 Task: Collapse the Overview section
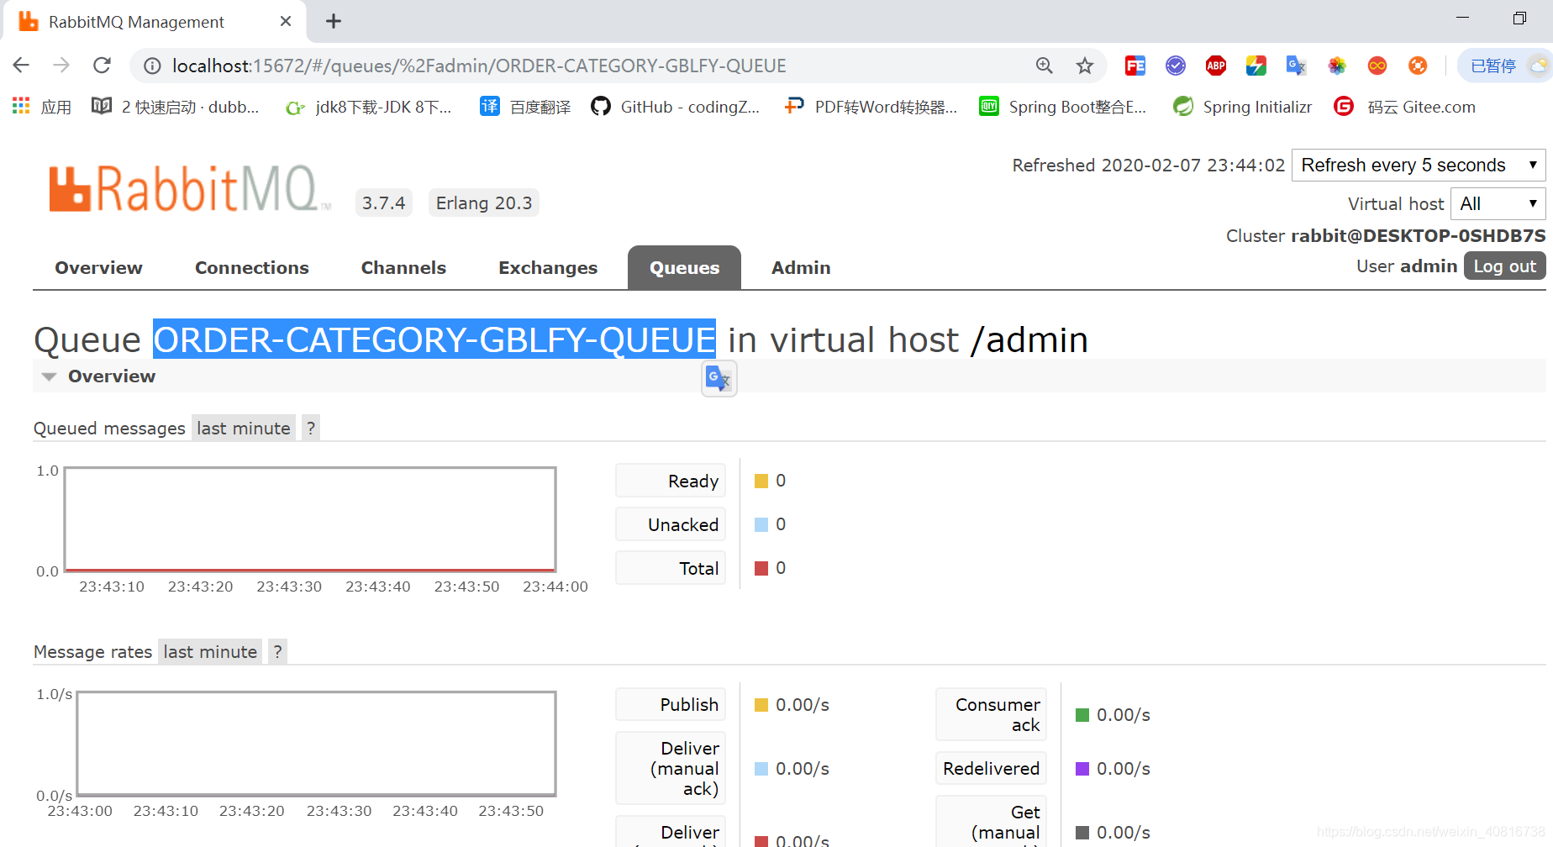pos(99,376)
